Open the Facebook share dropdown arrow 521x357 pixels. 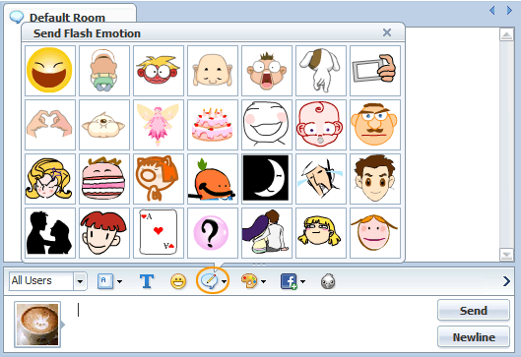(x=302, y=281)
